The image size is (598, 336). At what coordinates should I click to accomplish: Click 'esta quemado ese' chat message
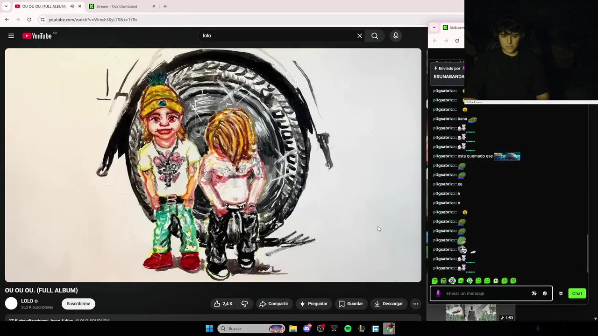(475, 156)
